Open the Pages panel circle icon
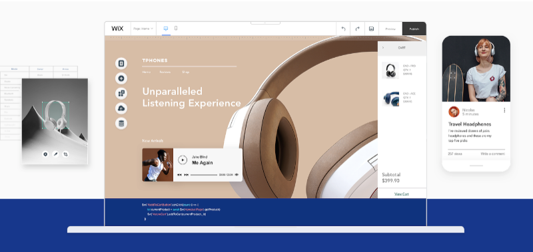The image size is (533, 252). tap(121, 63)
